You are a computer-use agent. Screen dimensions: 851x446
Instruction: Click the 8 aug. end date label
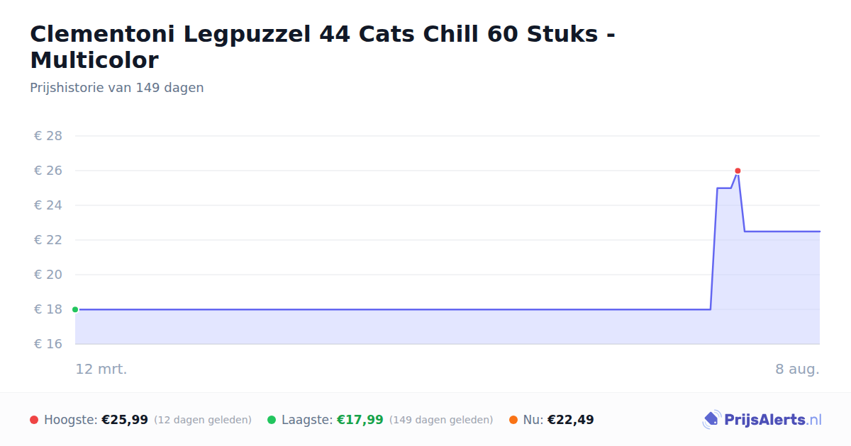[x=797, y=369]
